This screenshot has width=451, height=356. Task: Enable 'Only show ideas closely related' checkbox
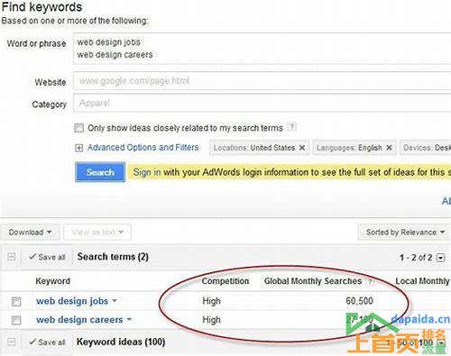(x=78, y=128)
